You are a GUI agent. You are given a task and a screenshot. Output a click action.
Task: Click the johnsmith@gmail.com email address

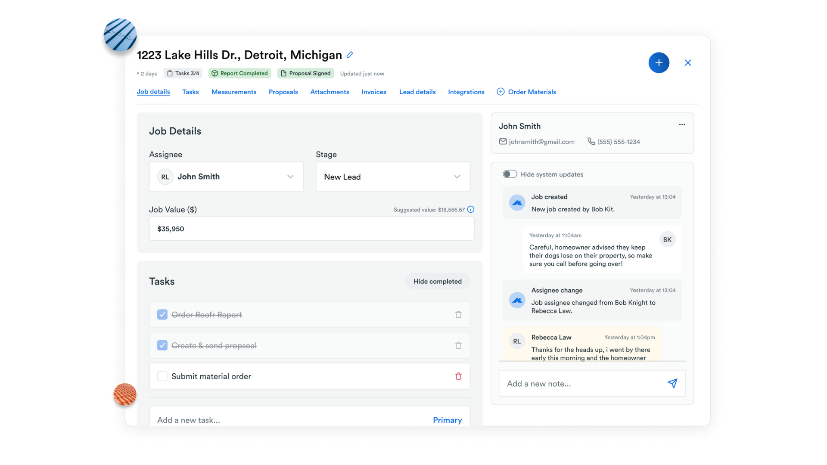point(541,142)
